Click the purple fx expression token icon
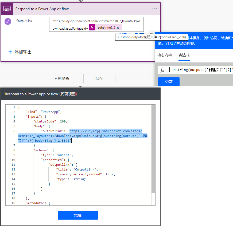Image resolution: width=233 pixels, height=226 pixels. (92, 27)
